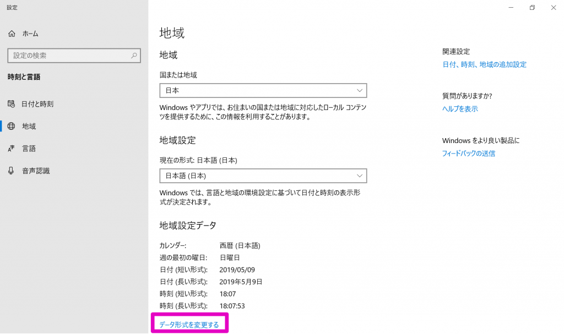Restore down the Settings window
The width and height of the screenshot is (564, 334).
click(532, 8)
